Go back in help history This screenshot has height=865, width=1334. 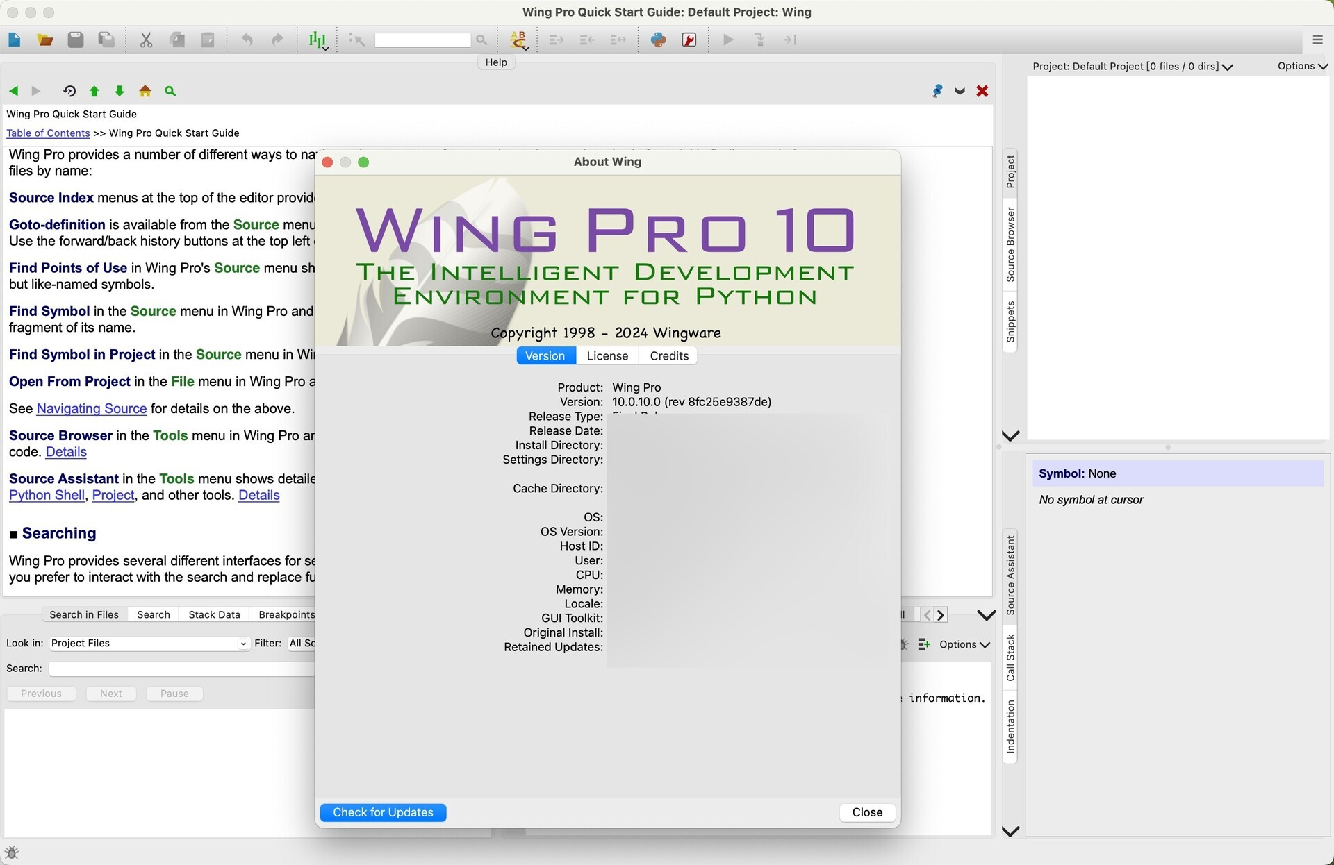(13, 91)
